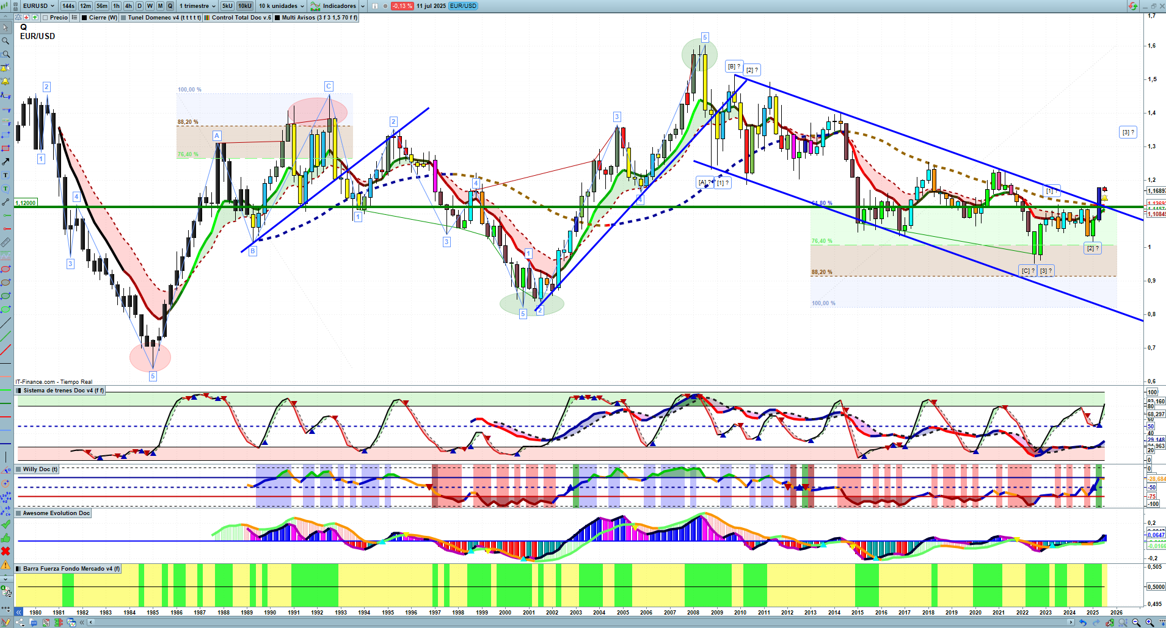Click the price indicator list icon beside Precio
Screen dimensions: 1166x628
tap(75, 18)
